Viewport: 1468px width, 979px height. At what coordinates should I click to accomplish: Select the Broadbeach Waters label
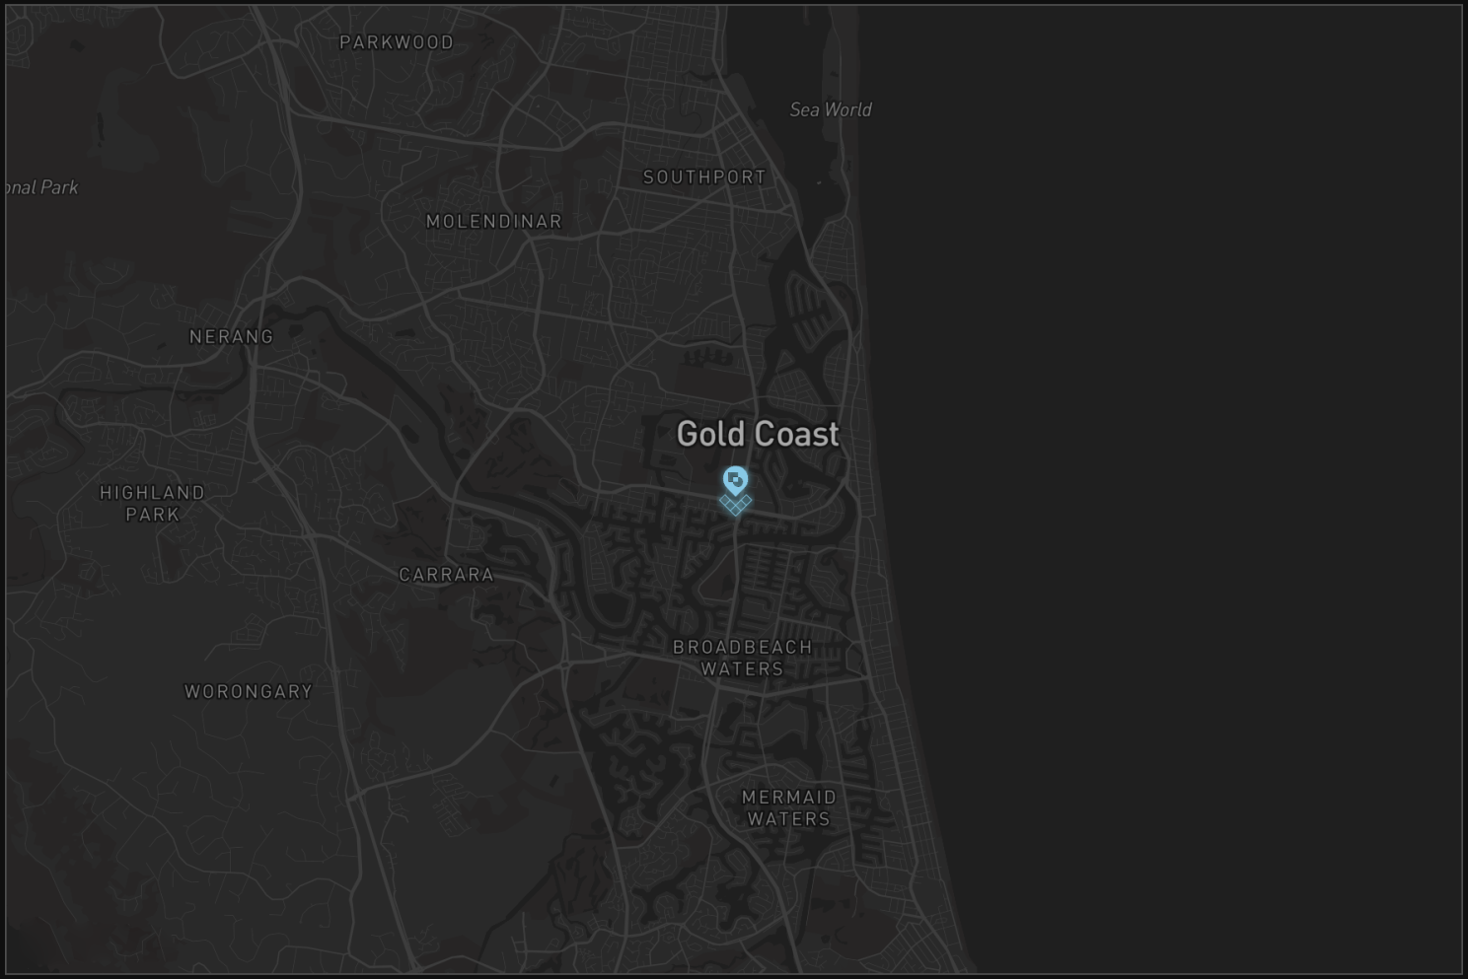point(743,658)
